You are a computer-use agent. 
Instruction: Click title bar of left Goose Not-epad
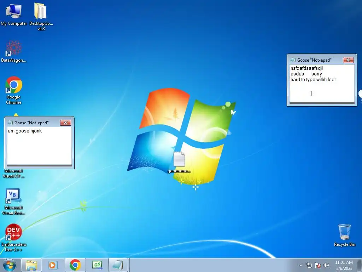click(x=39, y=123)
